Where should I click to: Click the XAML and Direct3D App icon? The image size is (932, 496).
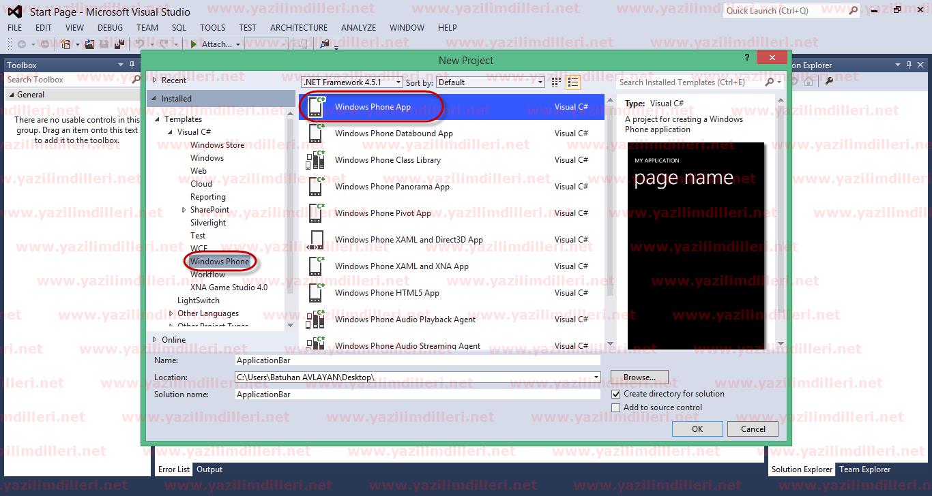coord(316,240)
